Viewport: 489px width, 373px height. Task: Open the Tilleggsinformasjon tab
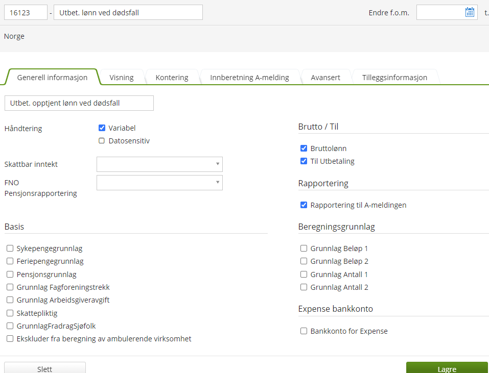[x=394, y=77]
